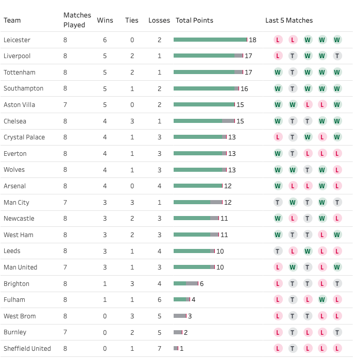Select Southampton's tie (T) match circle
This screenshot has width=355, height=359.
point(293,88)
